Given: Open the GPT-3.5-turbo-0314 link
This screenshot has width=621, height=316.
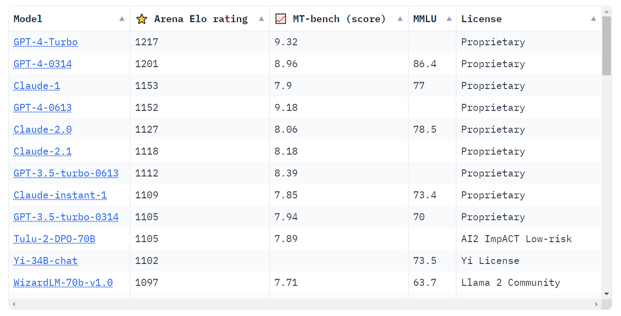Looking at the screenshot, I should [x=66, y=217].
